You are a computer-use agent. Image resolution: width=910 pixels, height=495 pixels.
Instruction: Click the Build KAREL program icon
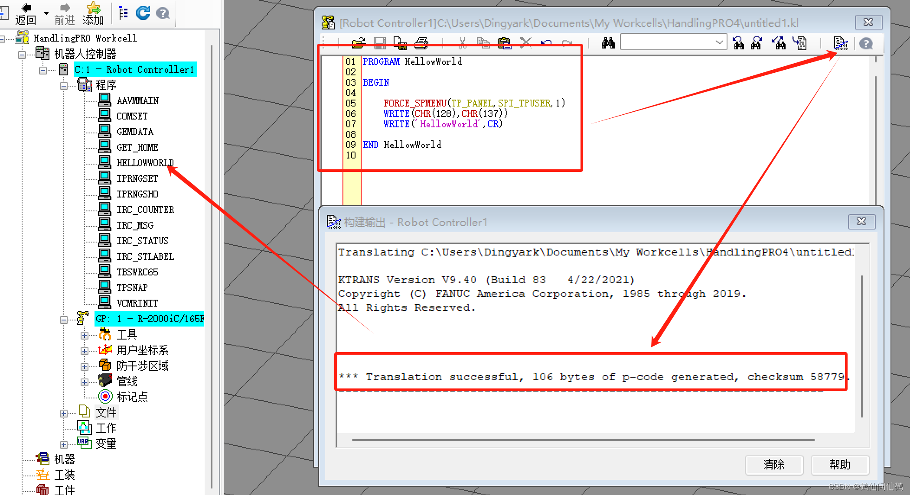[840, 43]
